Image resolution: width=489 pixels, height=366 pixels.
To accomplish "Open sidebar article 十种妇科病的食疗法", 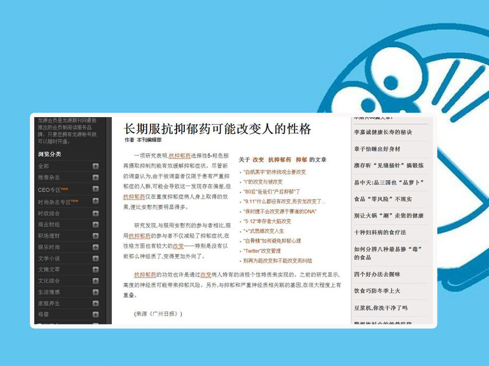I will click(x=380, y=232).
